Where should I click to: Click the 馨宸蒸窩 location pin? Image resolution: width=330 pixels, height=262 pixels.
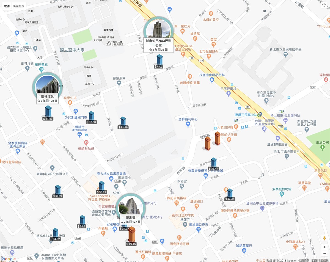click(119, 83)
